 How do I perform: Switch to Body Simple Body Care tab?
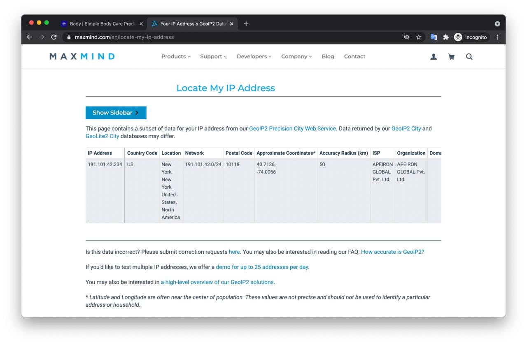tap(102, 24)
